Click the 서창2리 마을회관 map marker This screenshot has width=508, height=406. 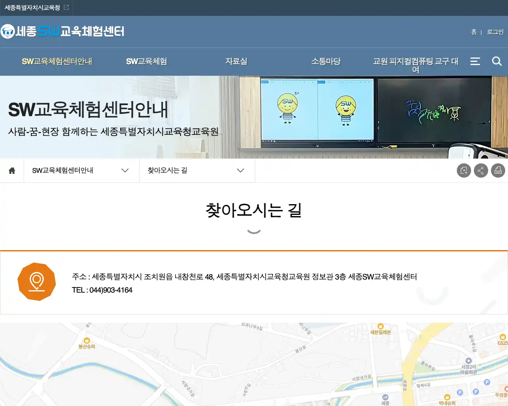[x=469, y=366]
